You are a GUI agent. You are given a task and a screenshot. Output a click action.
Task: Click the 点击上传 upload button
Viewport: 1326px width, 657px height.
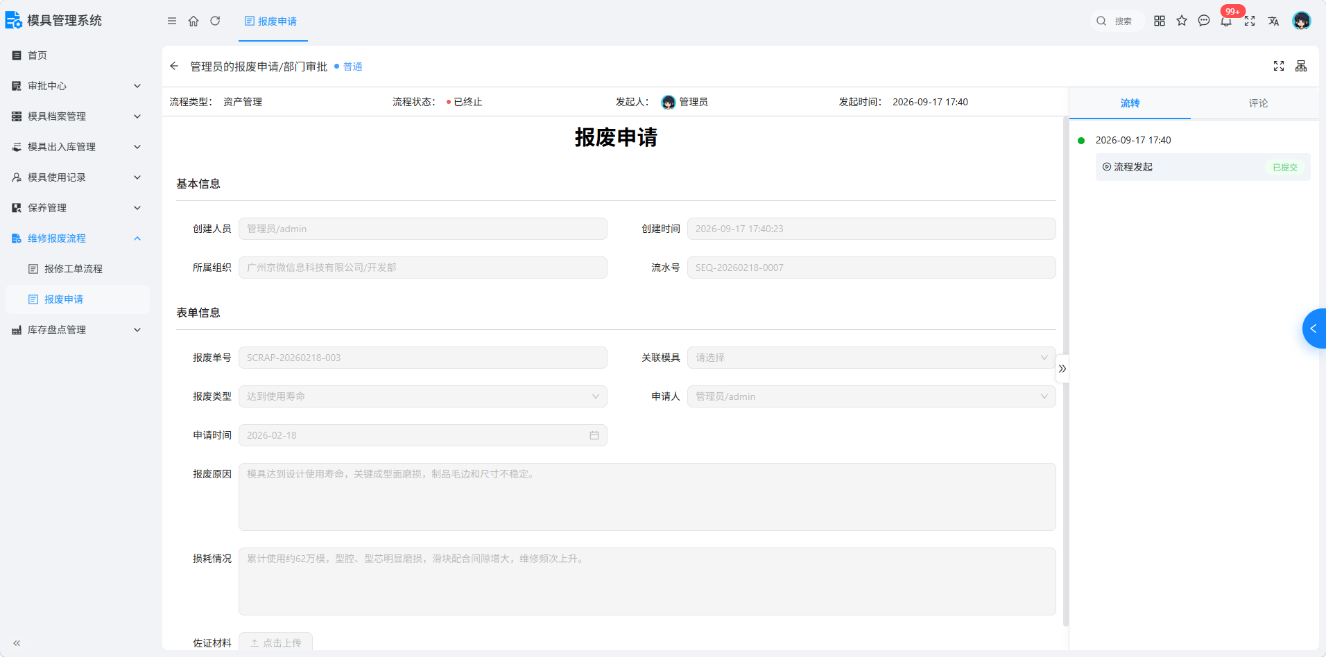[x=275, y=642]
